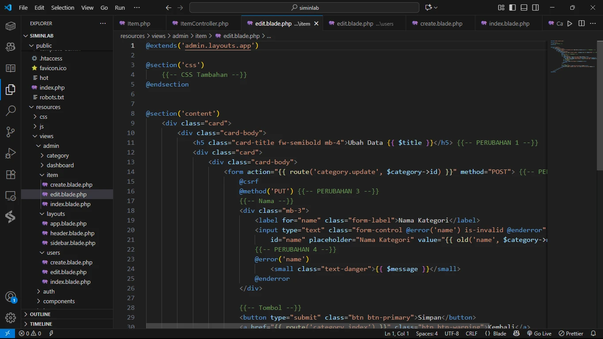Screen dimensions: 603x339
Task: Expand the category folder in Explorer
Action: (57, 155)
